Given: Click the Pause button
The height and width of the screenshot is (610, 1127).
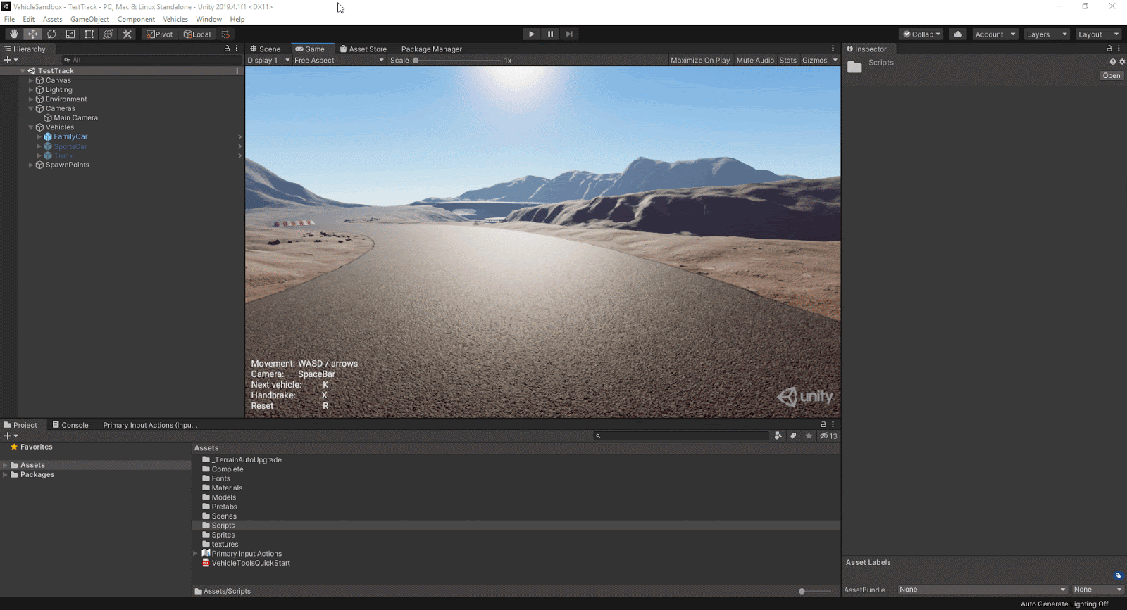Looking at the screenshot, I should [x=550, y=34].
